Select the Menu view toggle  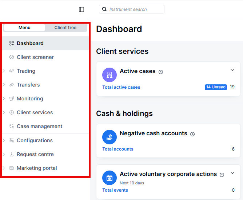[x=24, y=28]
